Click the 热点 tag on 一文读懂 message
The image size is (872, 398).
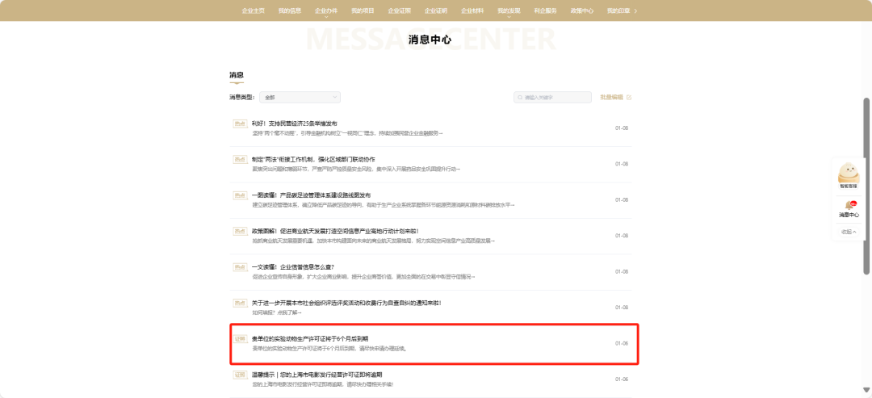(x=240, y=267)
